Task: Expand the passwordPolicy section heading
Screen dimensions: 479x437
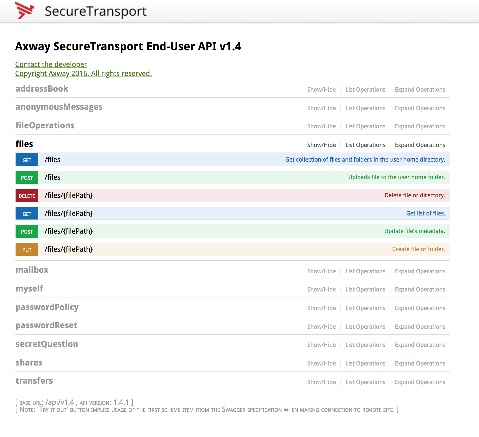Action: point(47,307)
